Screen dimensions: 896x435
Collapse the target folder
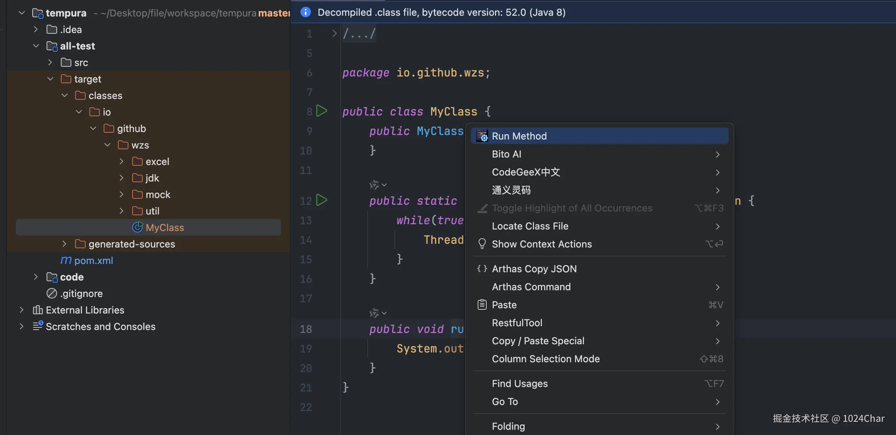click(x=50, y=79)
